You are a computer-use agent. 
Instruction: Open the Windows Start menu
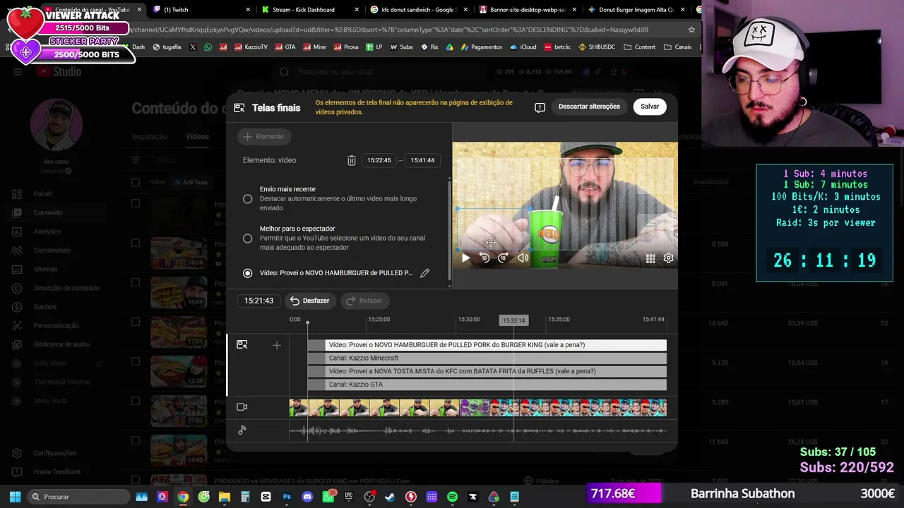point(15,497)
